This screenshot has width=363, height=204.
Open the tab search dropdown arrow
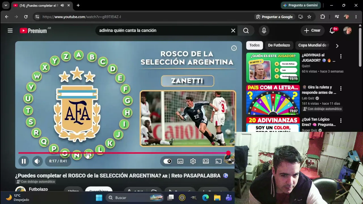coord(6,5)
